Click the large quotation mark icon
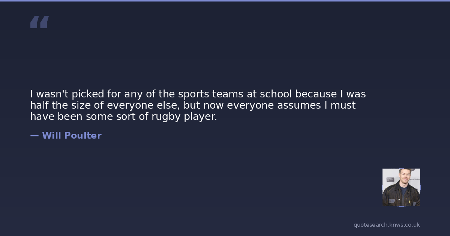450x236 pixels. coord(39,22)
